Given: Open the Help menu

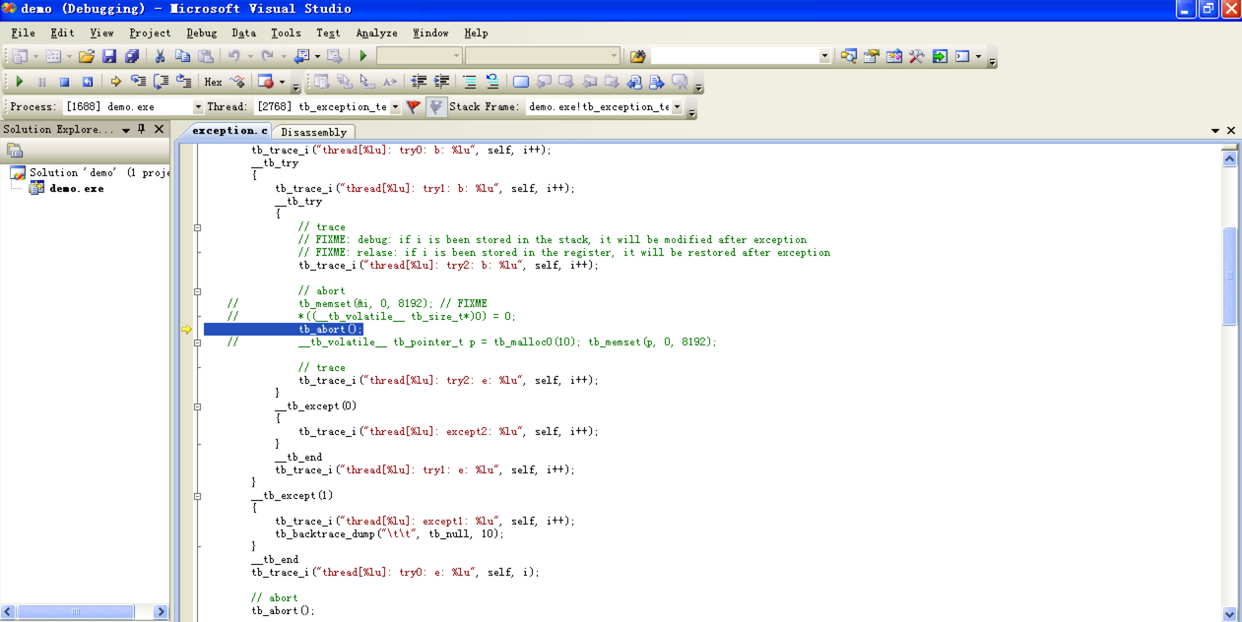Looking at the screenshot, I should coord(476,32).
